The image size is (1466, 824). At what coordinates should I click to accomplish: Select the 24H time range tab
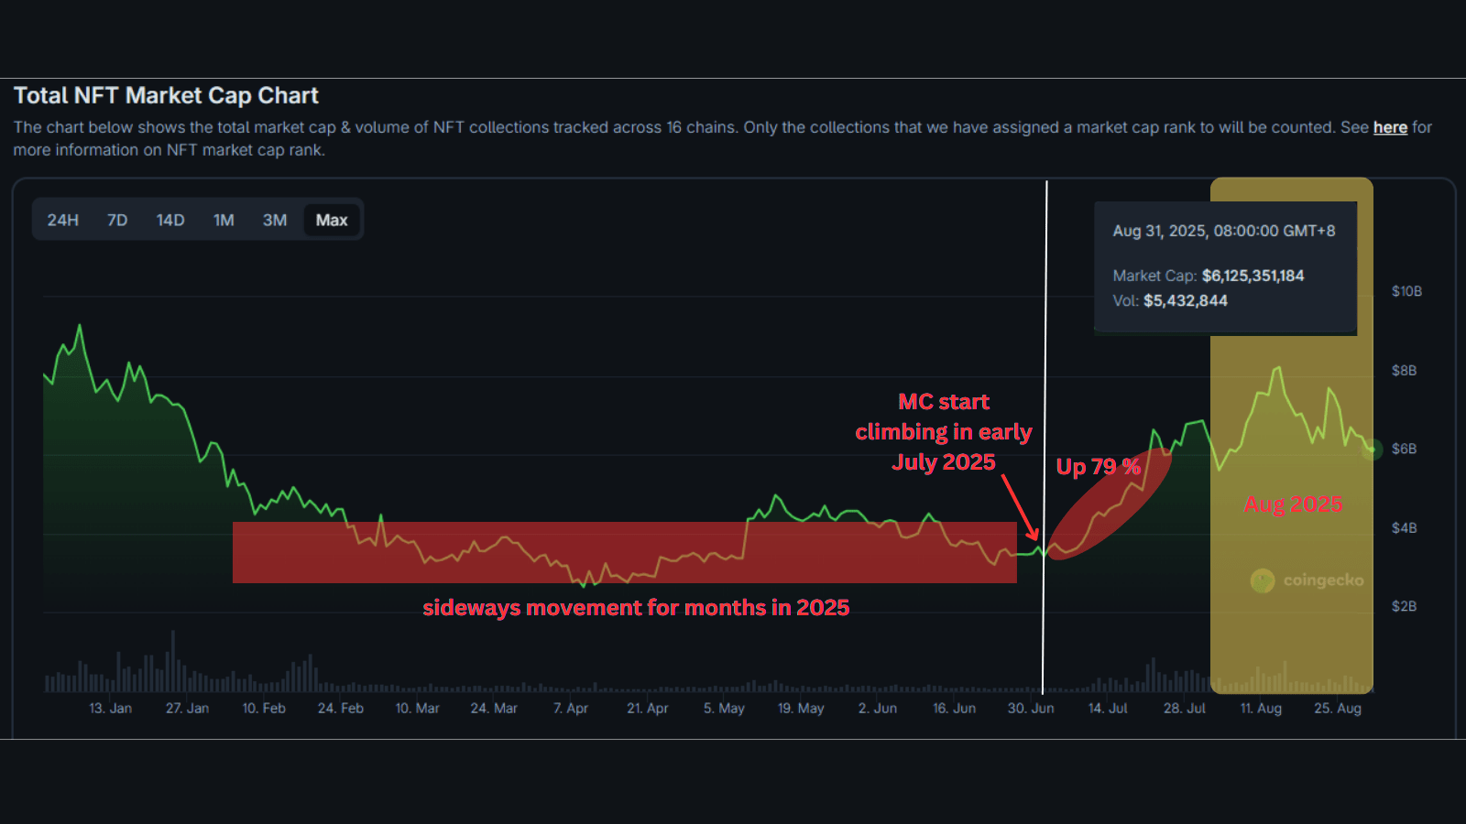tap(63, 220)
